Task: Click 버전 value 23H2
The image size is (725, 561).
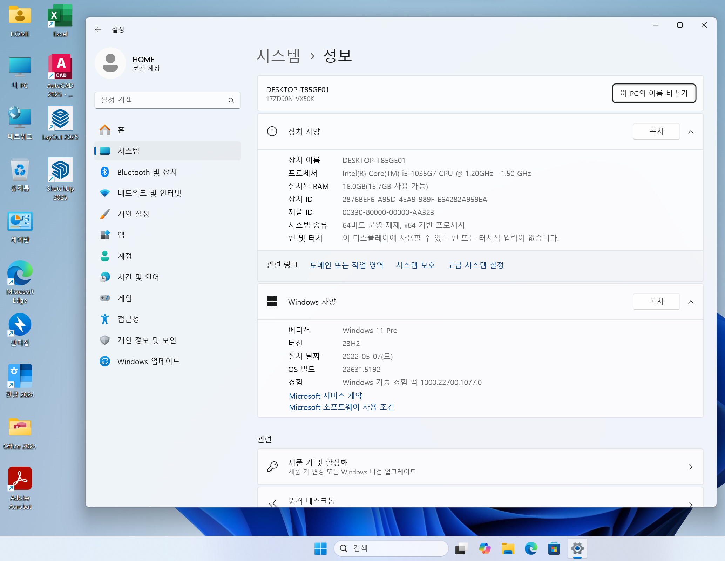Action: coord(351,344)
